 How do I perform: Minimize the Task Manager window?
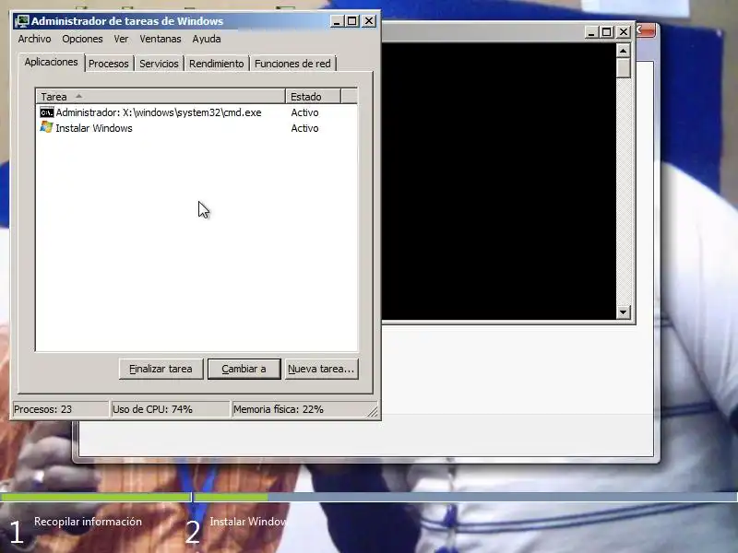337,21
